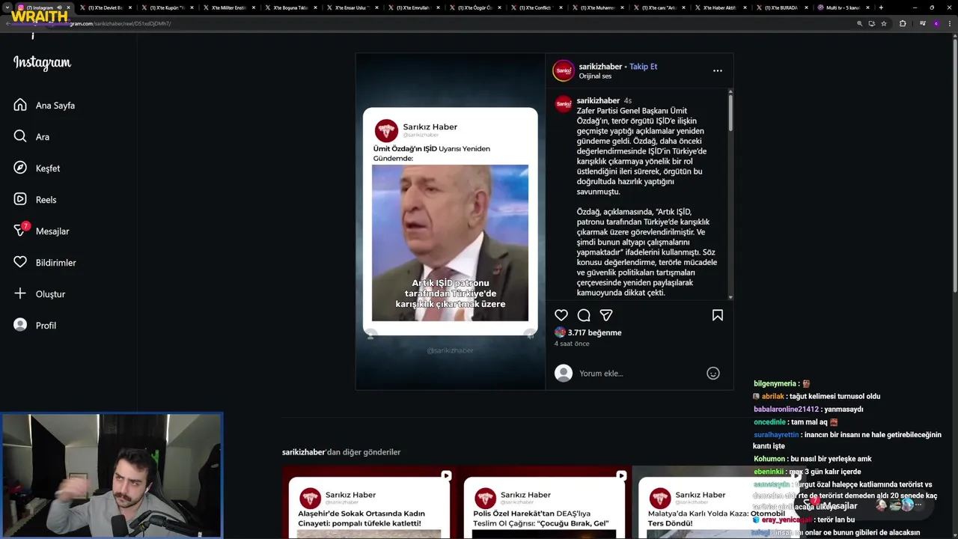Click Kohumon username in chat overlay
This screenshot has width=958, height=539.
click(x=769, y=459)
